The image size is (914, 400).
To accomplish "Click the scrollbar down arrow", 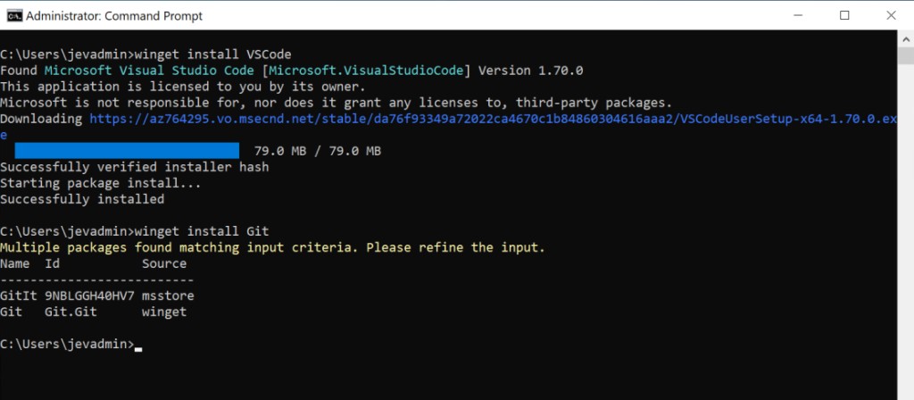I will (905, 392).
